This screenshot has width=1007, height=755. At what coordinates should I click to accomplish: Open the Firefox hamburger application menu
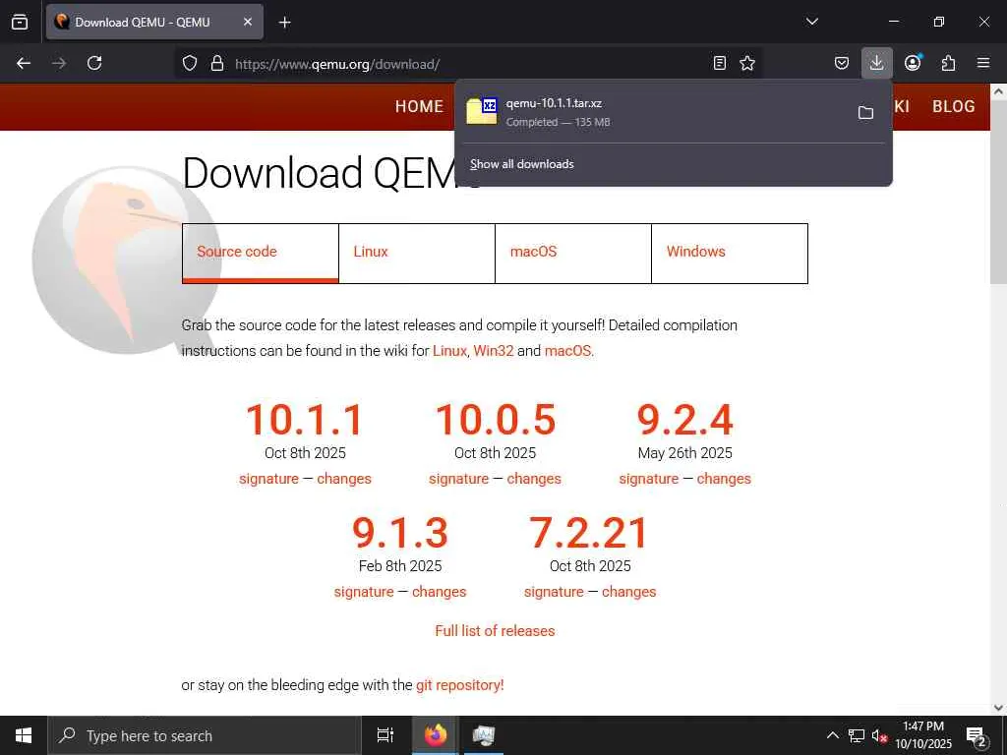point(983,63)
